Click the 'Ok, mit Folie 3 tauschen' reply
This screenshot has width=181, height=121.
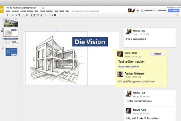[143, 118]
